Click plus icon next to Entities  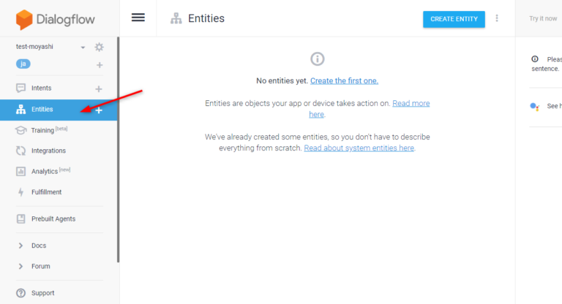point(100,110)
